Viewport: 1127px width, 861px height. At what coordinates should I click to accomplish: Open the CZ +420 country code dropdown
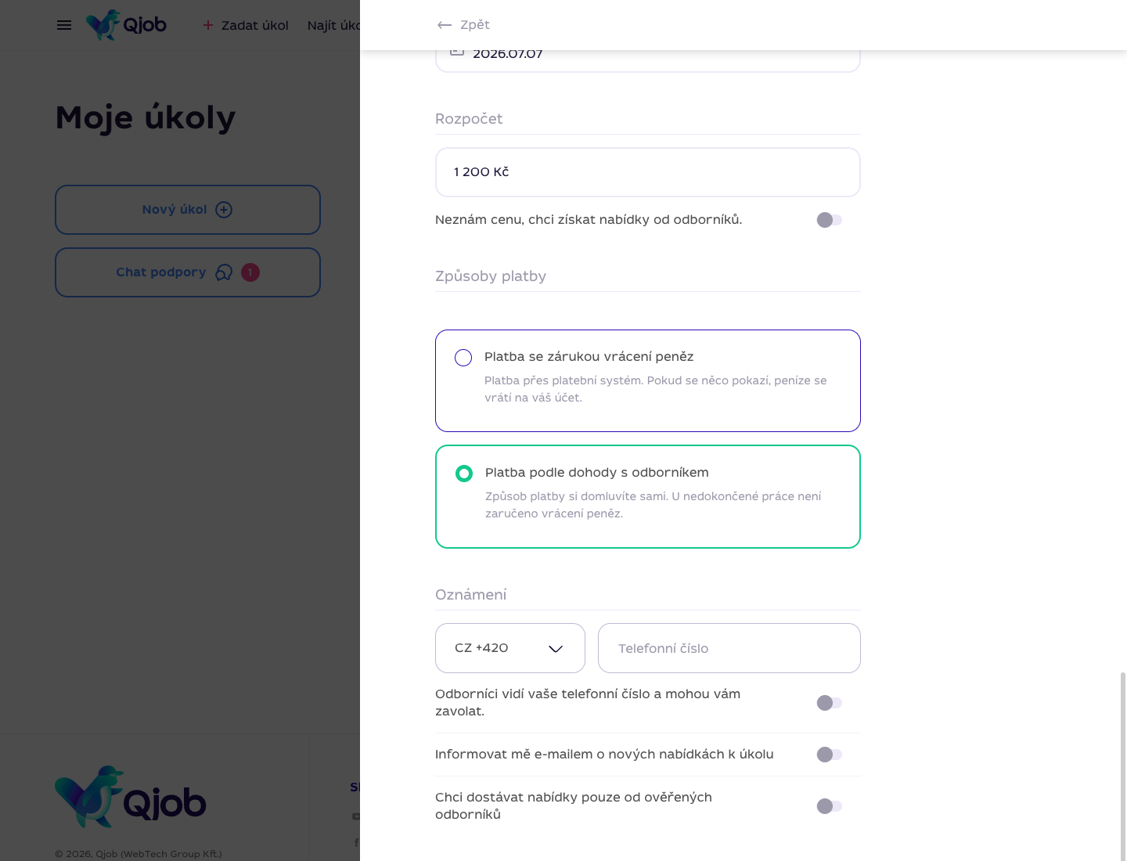click(510, 648)
